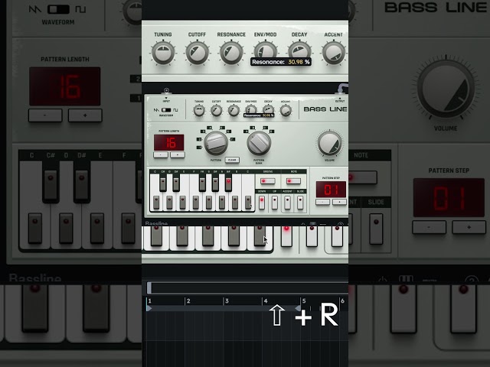Click the loop start marker on the timeline
Viewport: 490px width, 367px height.
click(x=149, y=308)
